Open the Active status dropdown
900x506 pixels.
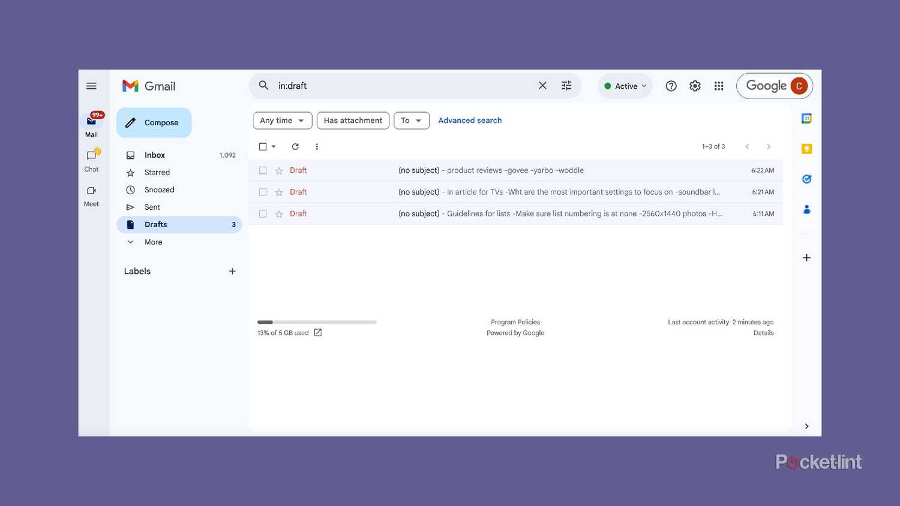(625, 86)
